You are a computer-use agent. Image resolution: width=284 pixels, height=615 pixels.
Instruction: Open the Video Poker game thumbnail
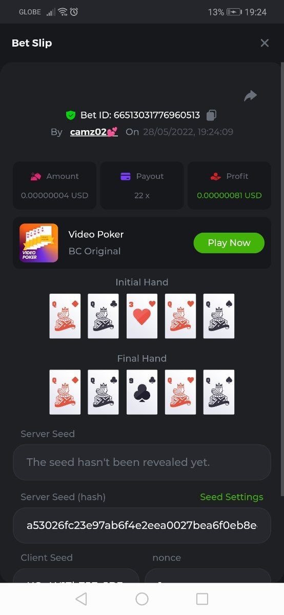point(38,243)
